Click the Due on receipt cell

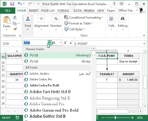(128, 61)
